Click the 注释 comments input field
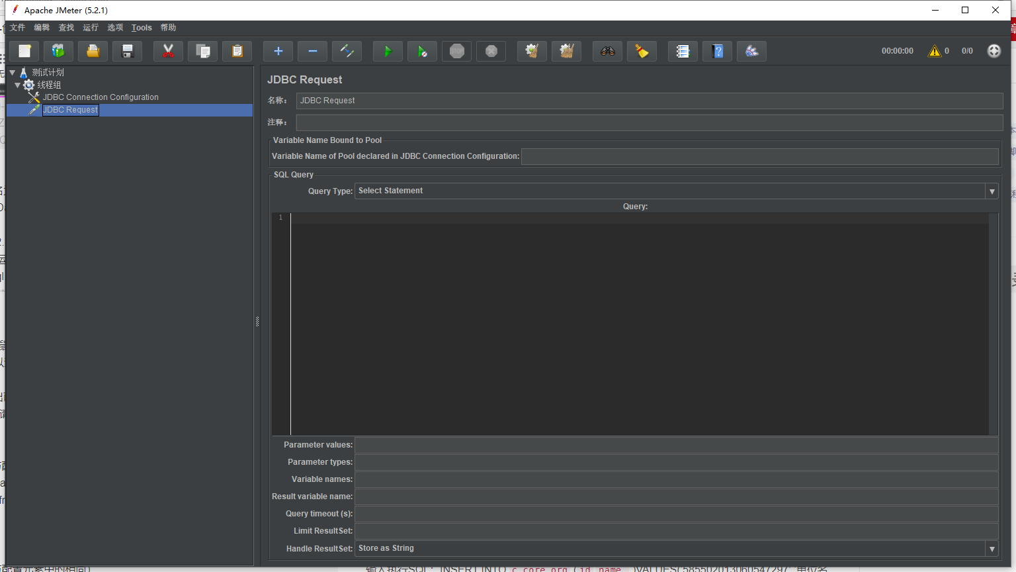 coord(650,122)
